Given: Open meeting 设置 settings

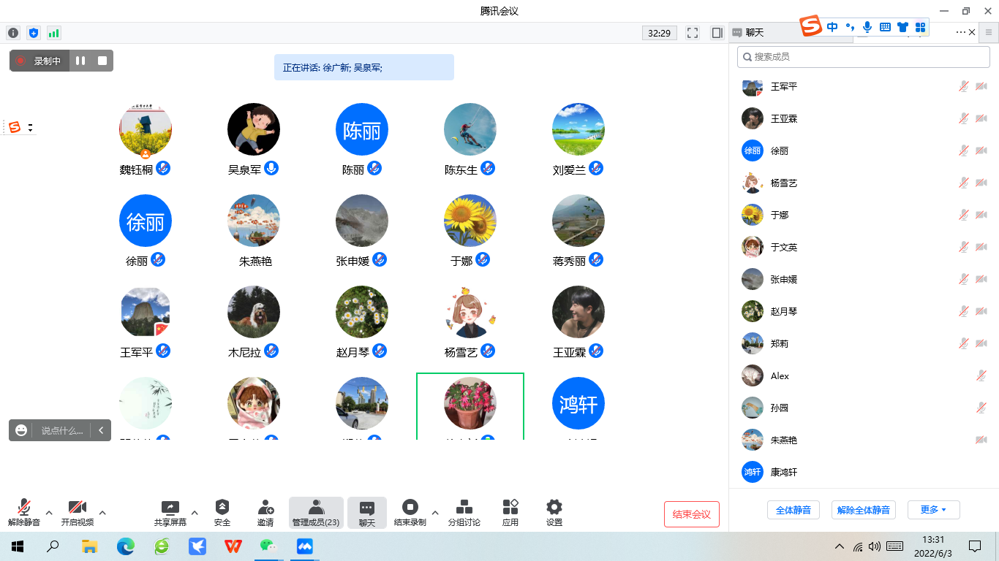Looking at the screenshot, I should (554, 511).
